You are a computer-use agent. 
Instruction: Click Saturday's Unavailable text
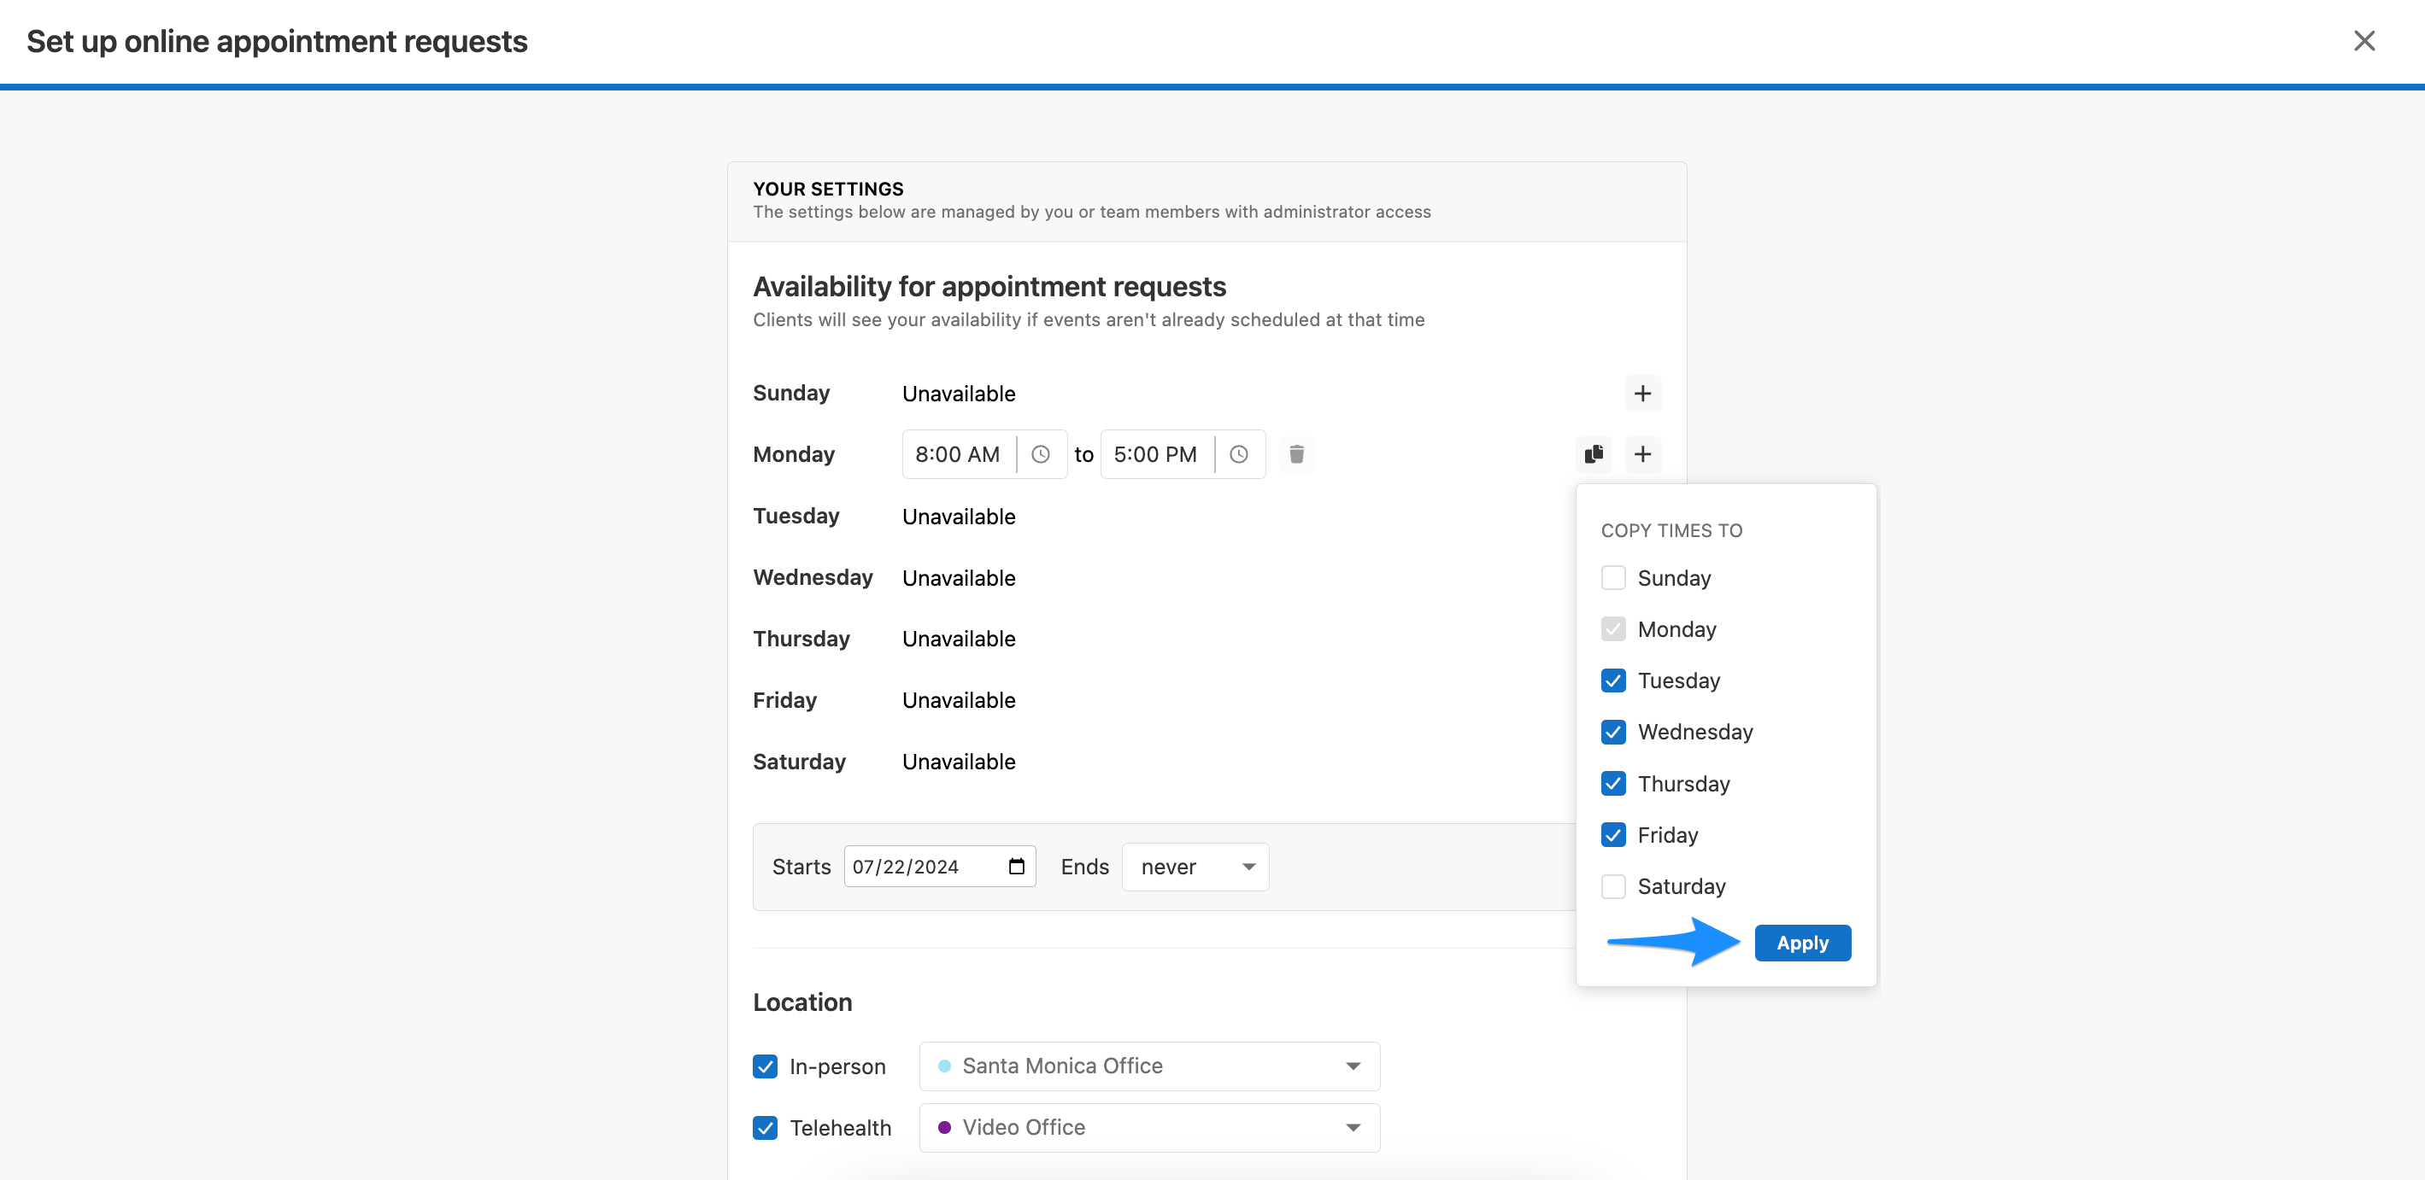pos(959,762)
